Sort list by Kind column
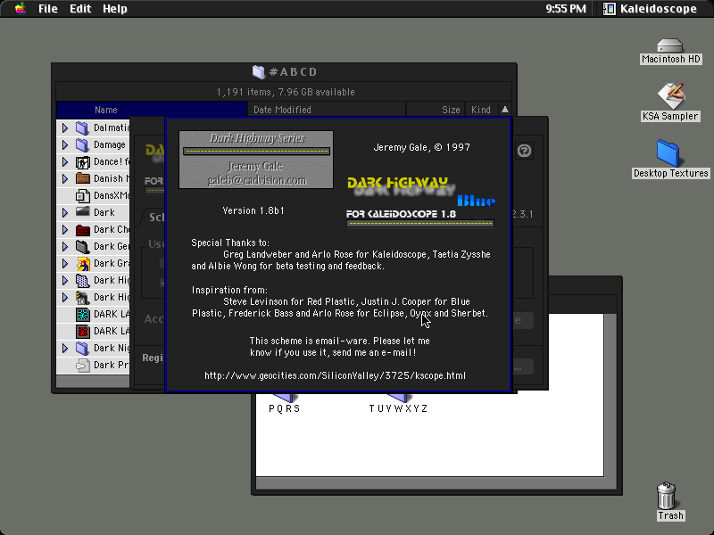The width and height of the screenshot is (714, 535). pos(481,110)
